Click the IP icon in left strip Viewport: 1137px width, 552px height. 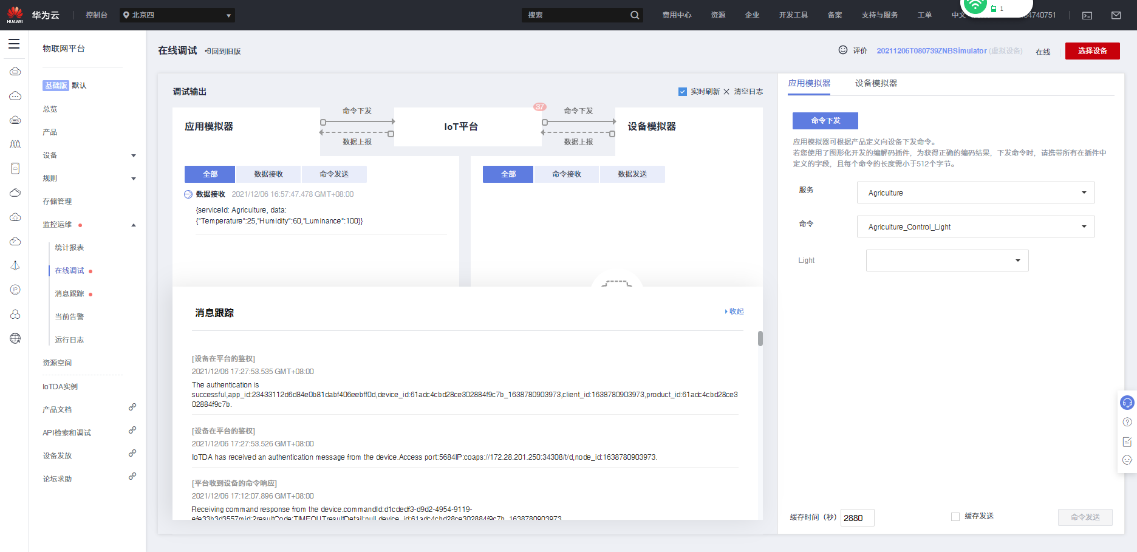[15, 290]
